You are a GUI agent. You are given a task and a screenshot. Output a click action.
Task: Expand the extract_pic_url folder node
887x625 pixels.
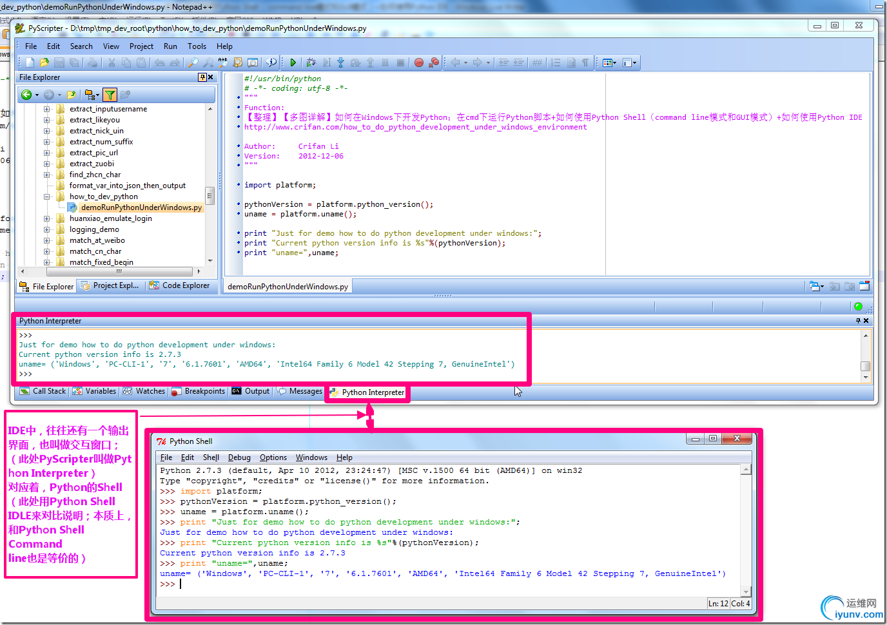(x=47, y=153)
